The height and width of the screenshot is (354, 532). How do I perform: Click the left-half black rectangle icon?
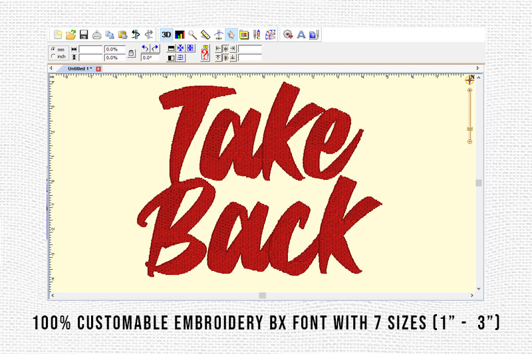(x=172, y=58)
